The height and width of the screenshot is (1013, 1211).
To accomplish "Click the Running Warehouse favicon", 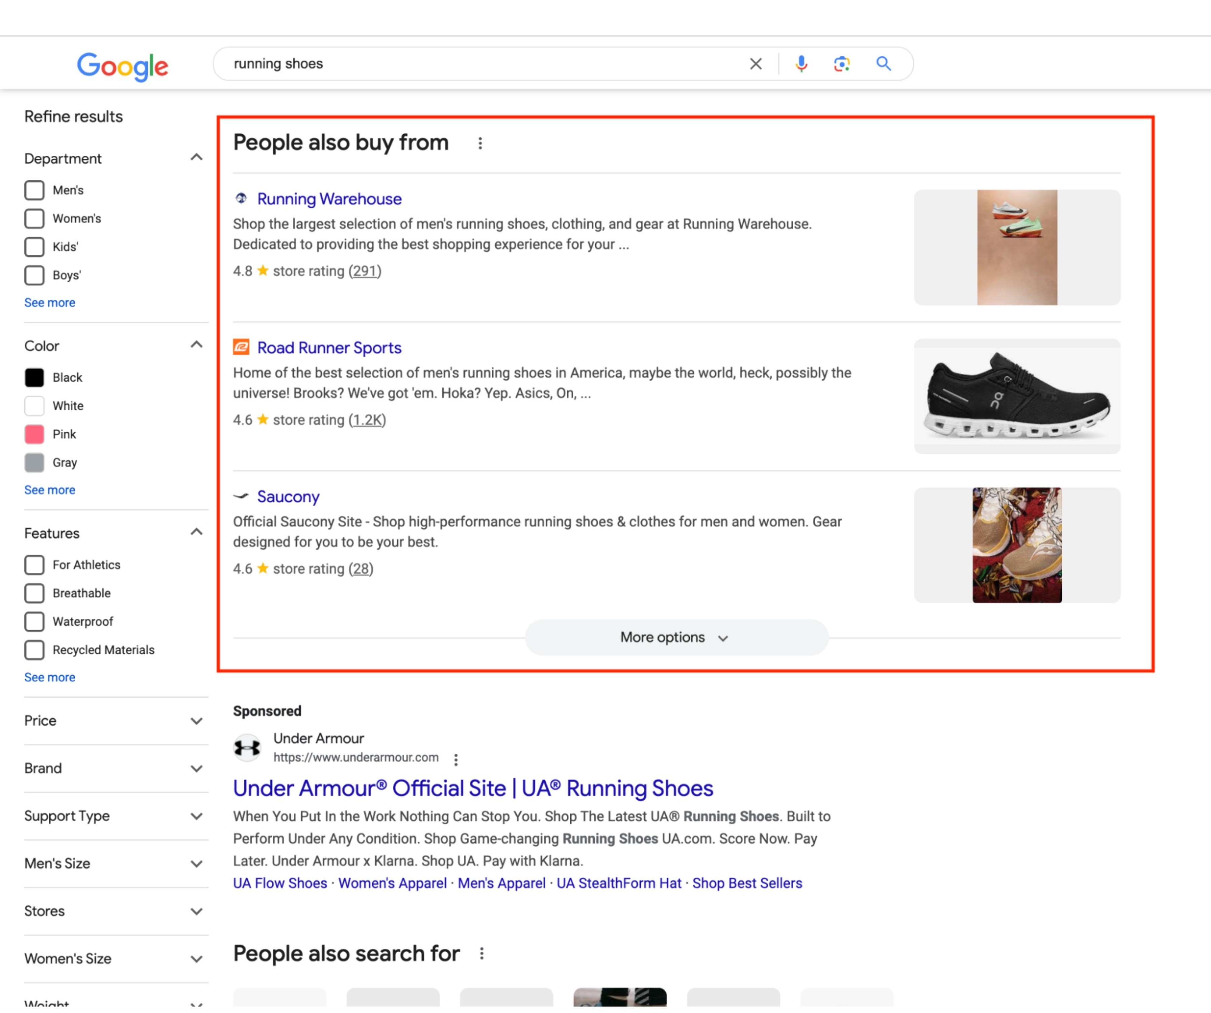I will click(241, 198).
